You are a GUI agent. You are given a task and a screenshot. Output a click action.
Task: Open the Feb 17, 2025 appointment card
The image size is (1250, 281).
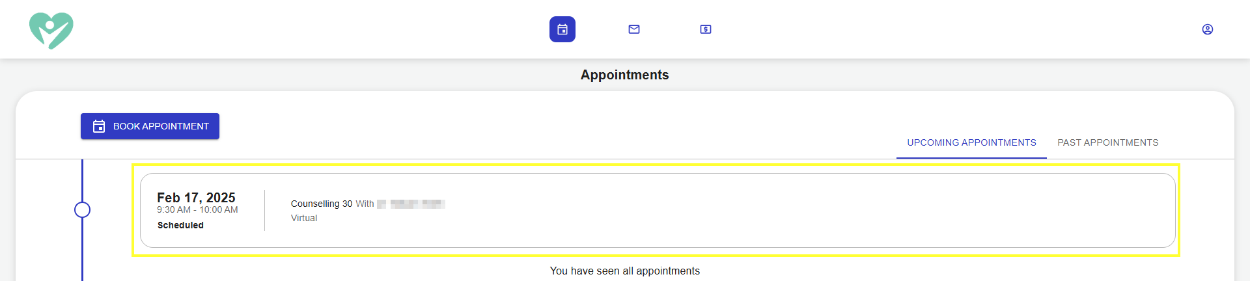(x=658, y=210)
